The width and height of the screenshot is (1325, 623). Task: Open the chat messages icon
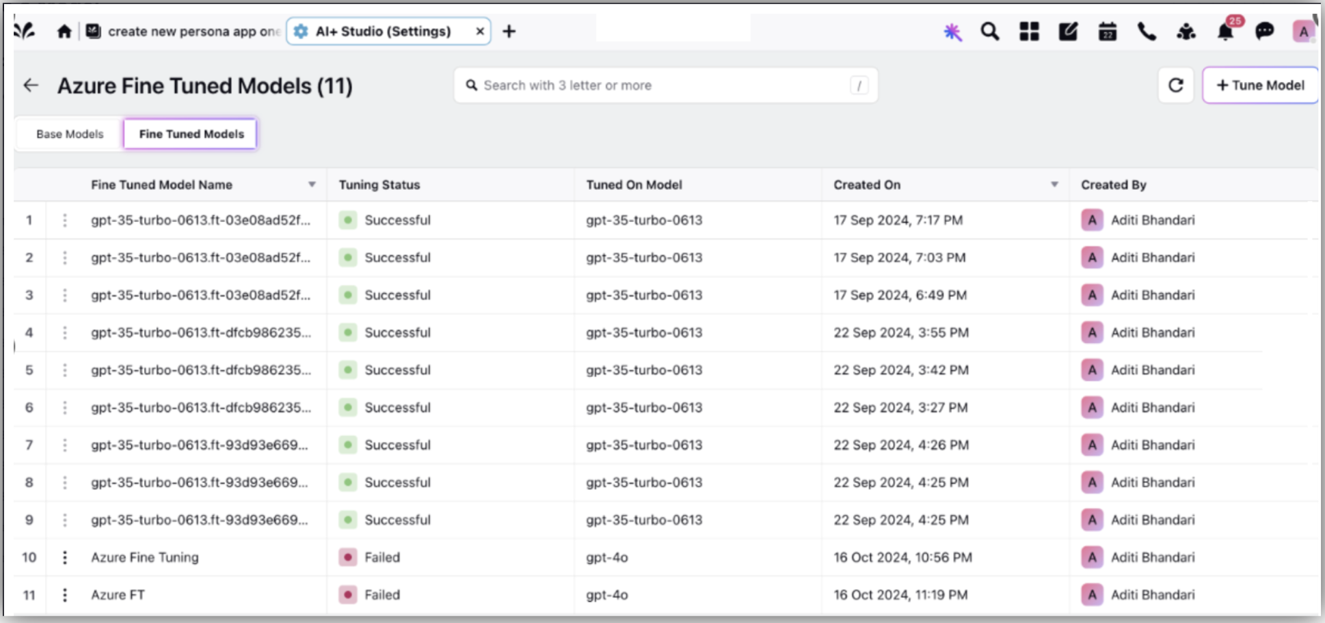click(1265, 31)
